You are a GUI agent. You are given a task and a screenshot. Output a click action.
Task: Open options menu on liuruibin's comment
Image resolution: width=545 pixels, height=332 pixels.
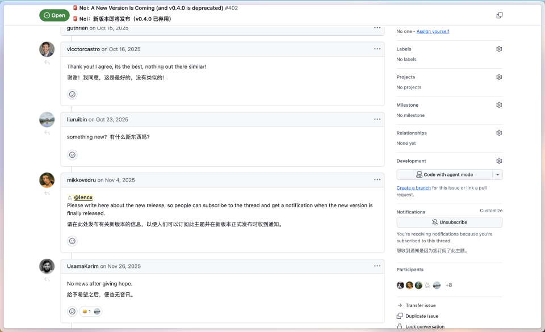pyautogui.click(x=377, y=119)
